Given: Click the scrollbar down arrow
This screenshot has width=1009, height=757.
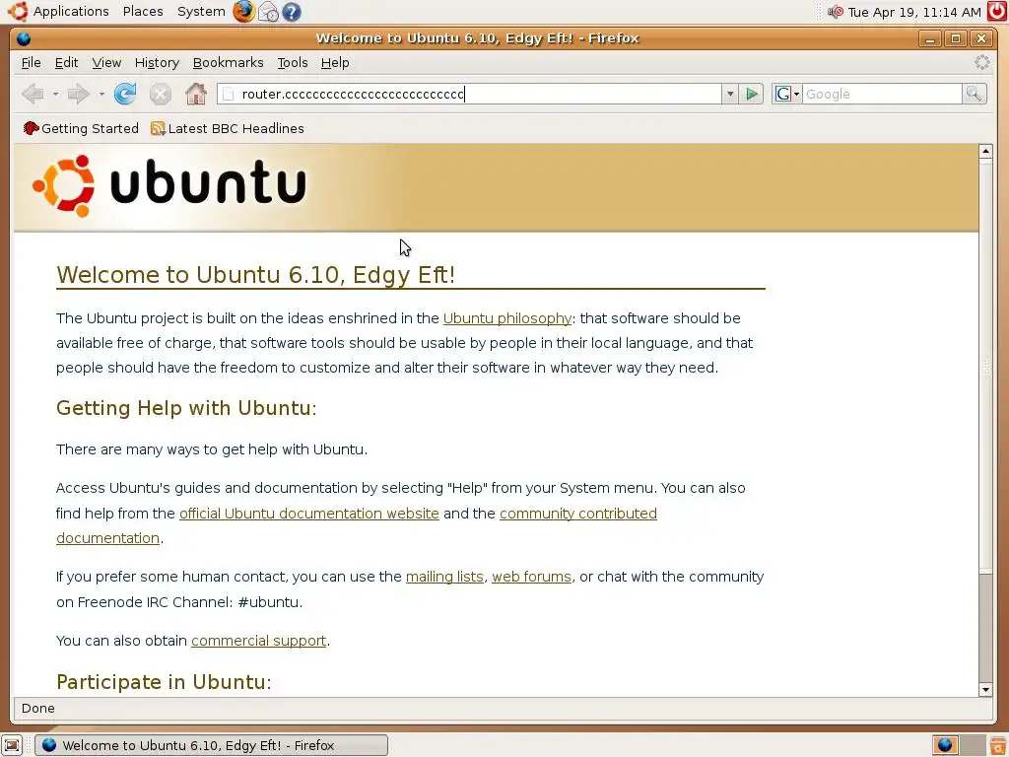Looking at the screenshot, I should click(x=985, y=689).
